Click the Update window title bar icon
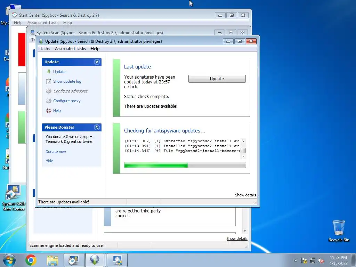The height and width of the screenshot is (267, 356). [41, 41]
